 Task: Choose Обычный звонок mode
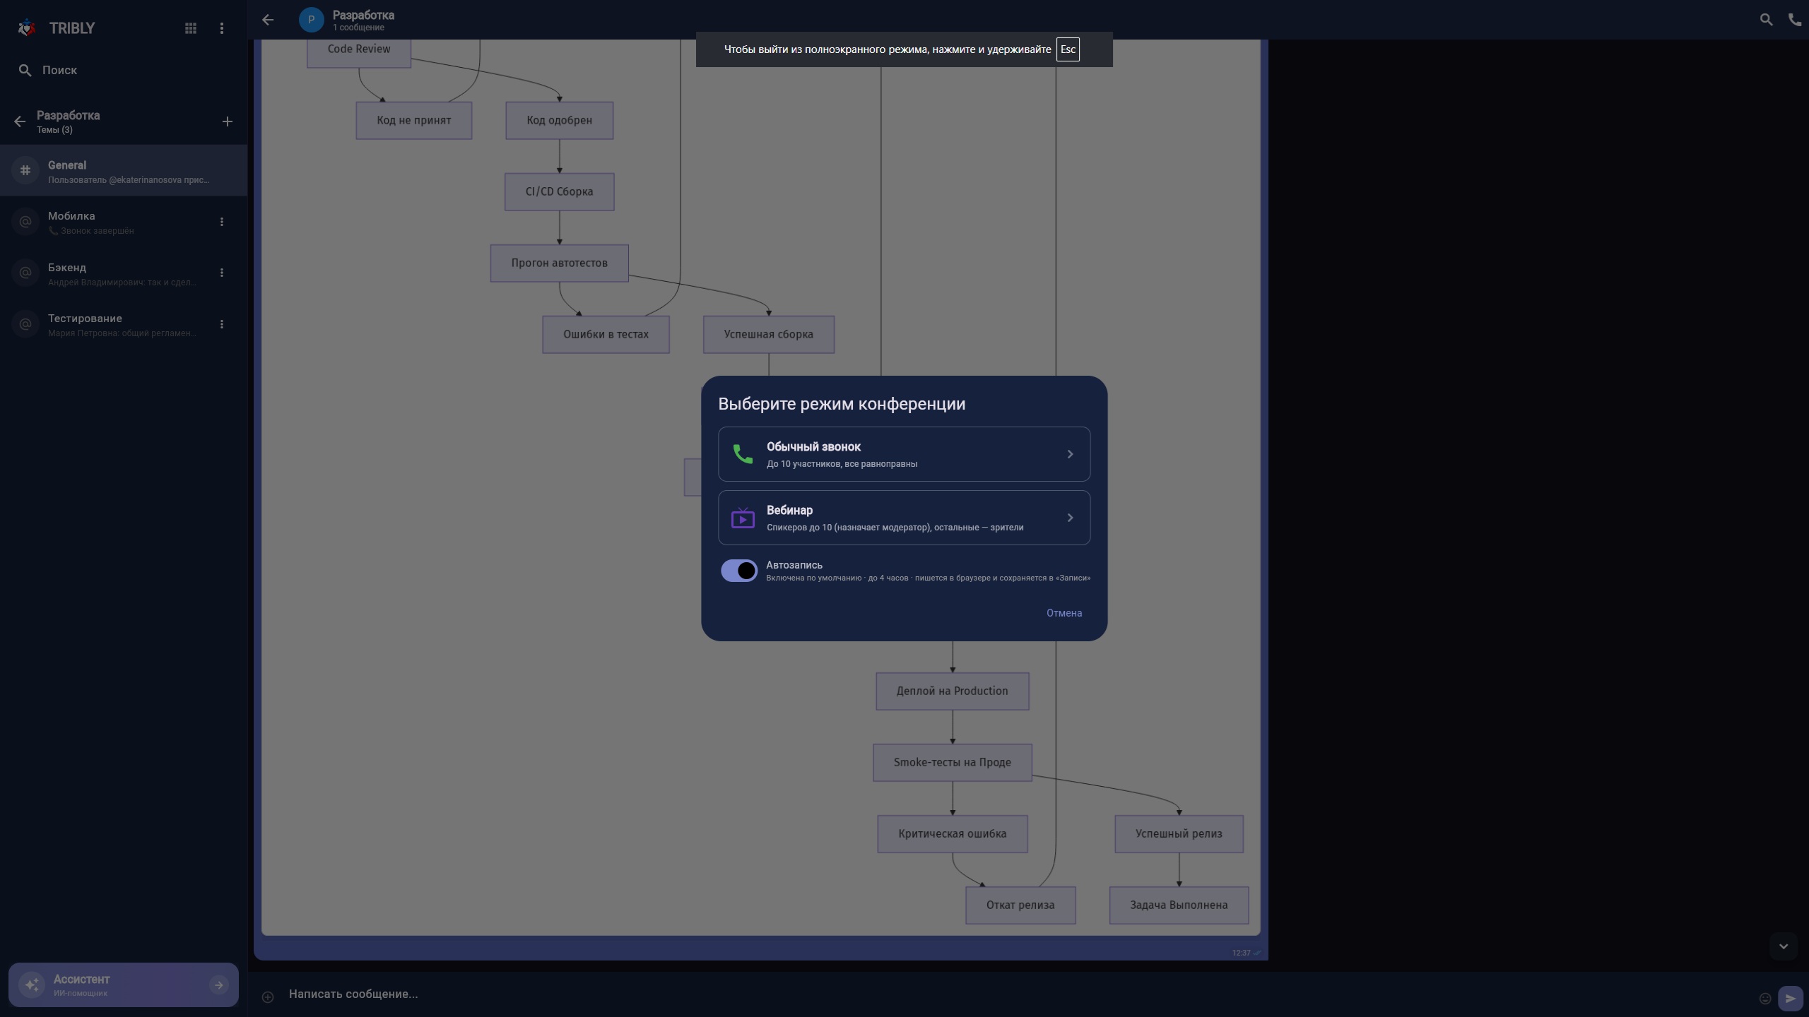[x=904, y=454]
